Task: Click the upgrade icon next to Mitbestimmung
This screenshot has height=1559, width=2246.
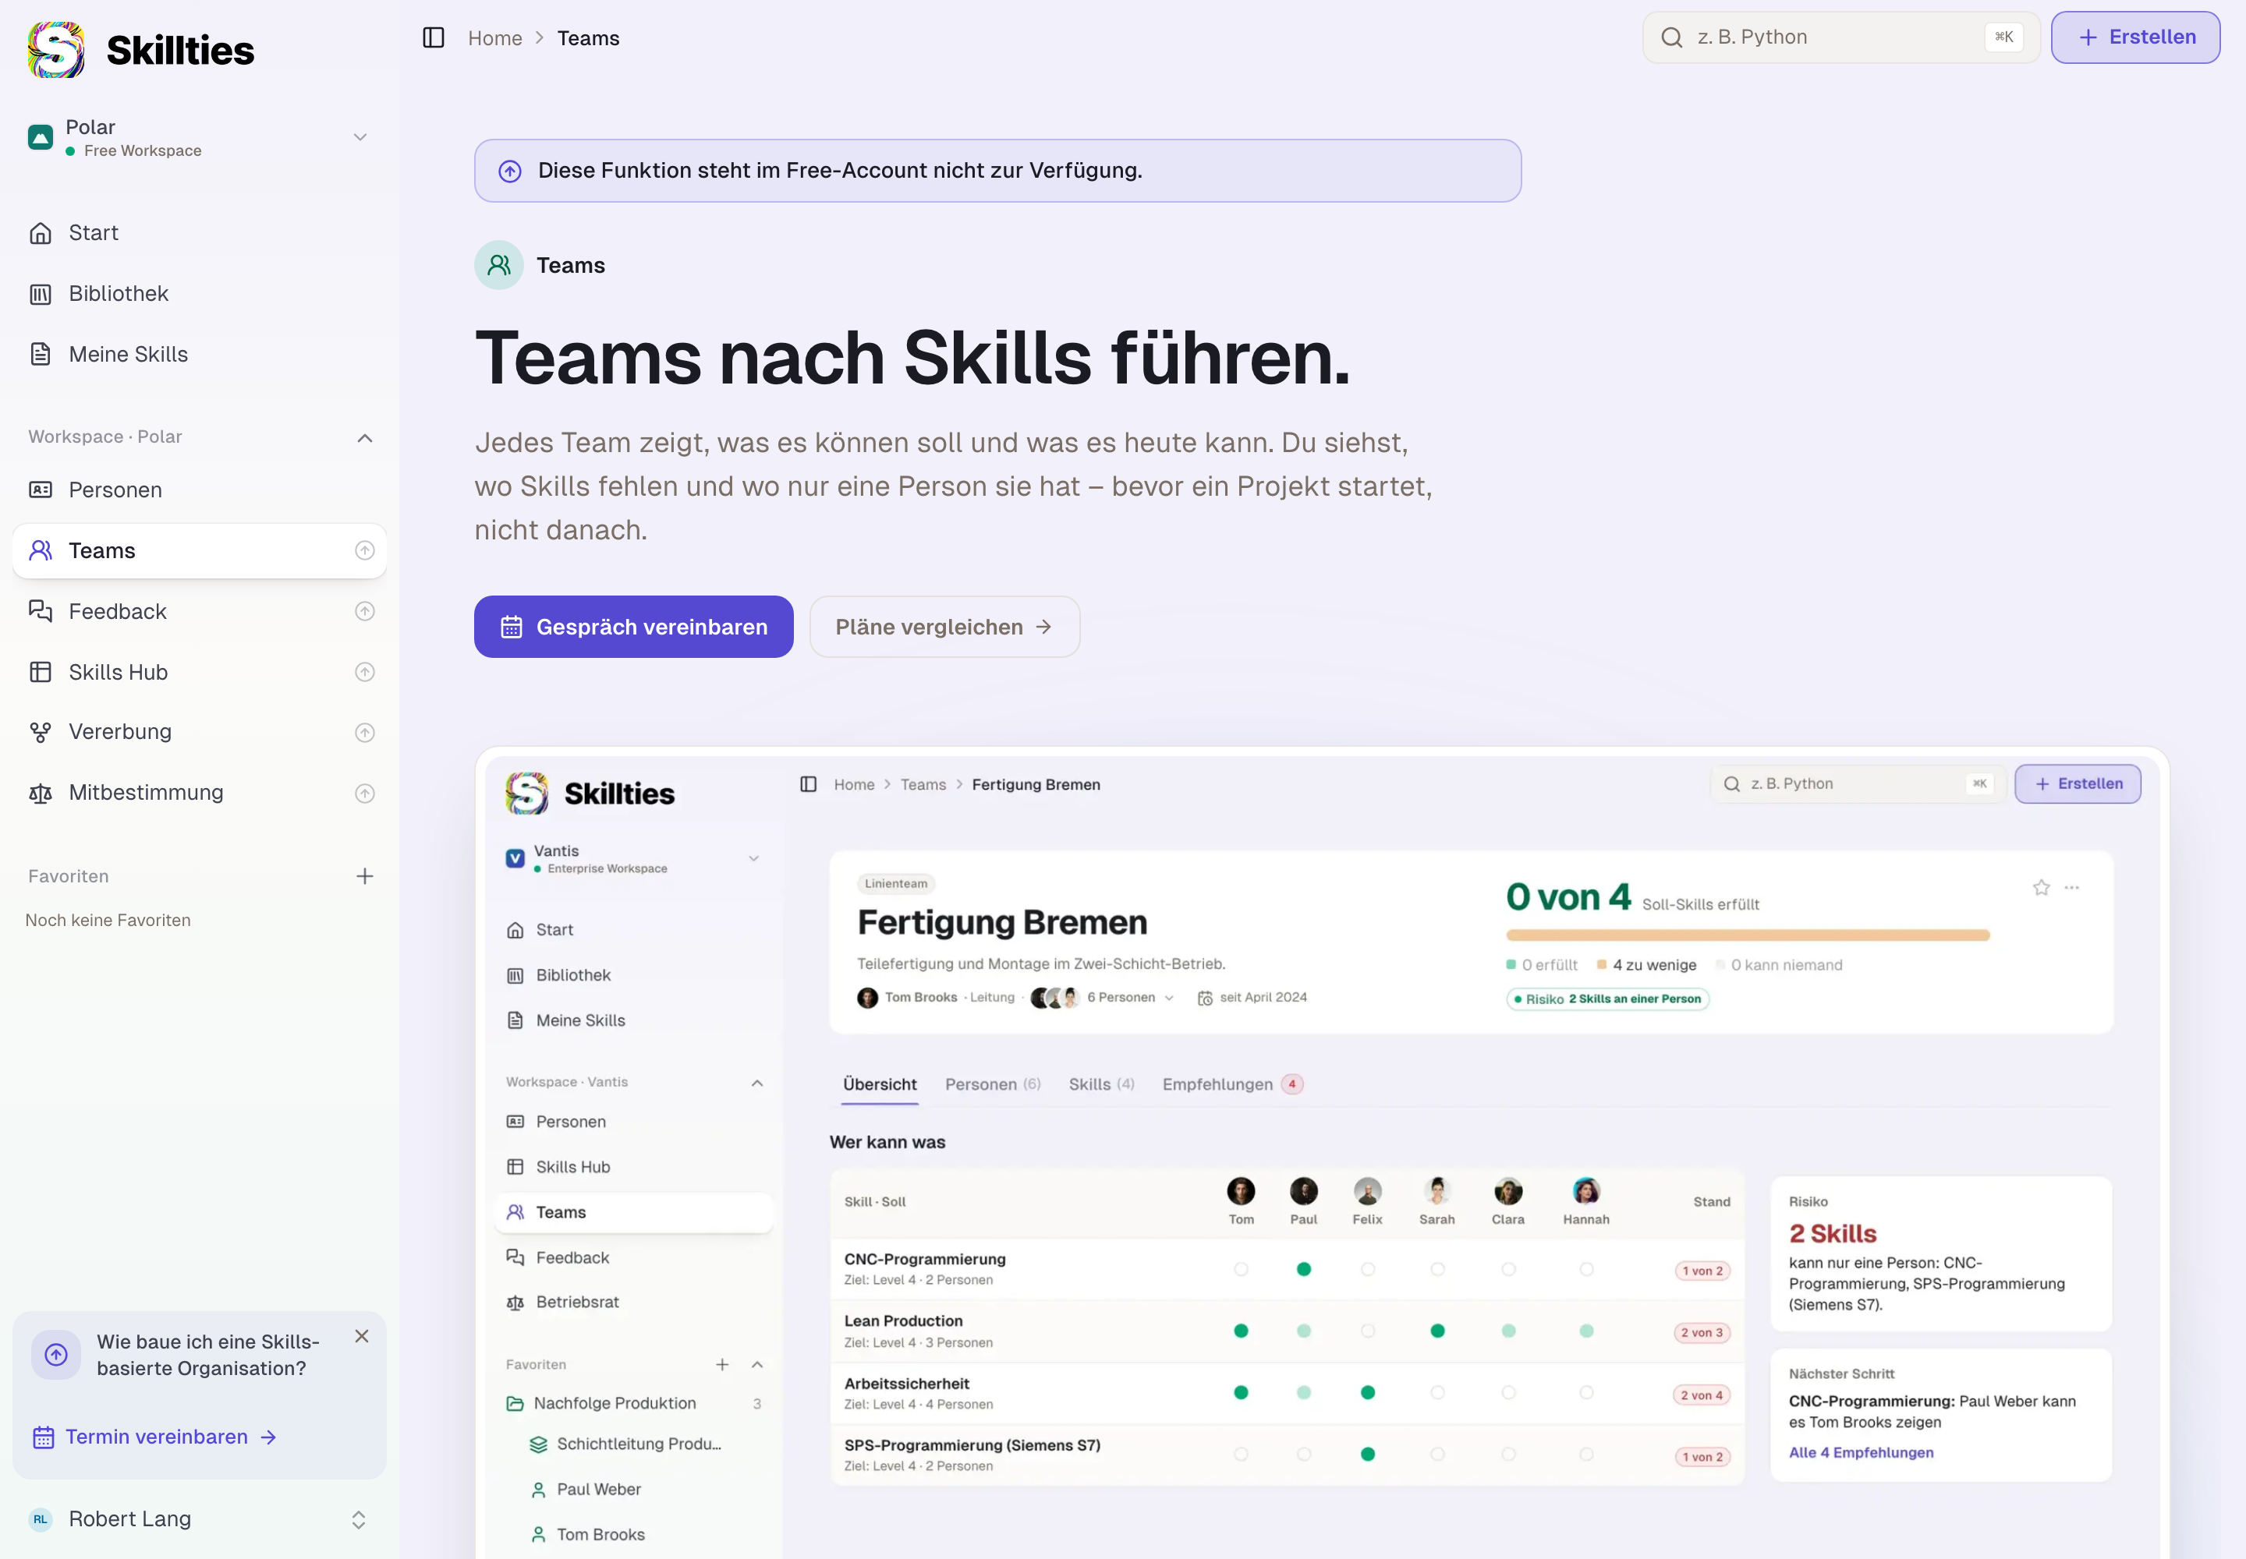Action: click(364, 794)
